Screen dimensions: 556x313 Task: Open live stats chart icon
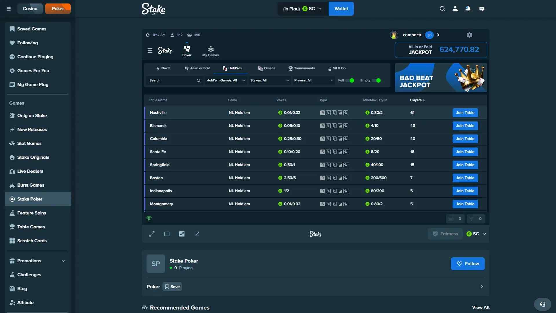pos(182,234)
